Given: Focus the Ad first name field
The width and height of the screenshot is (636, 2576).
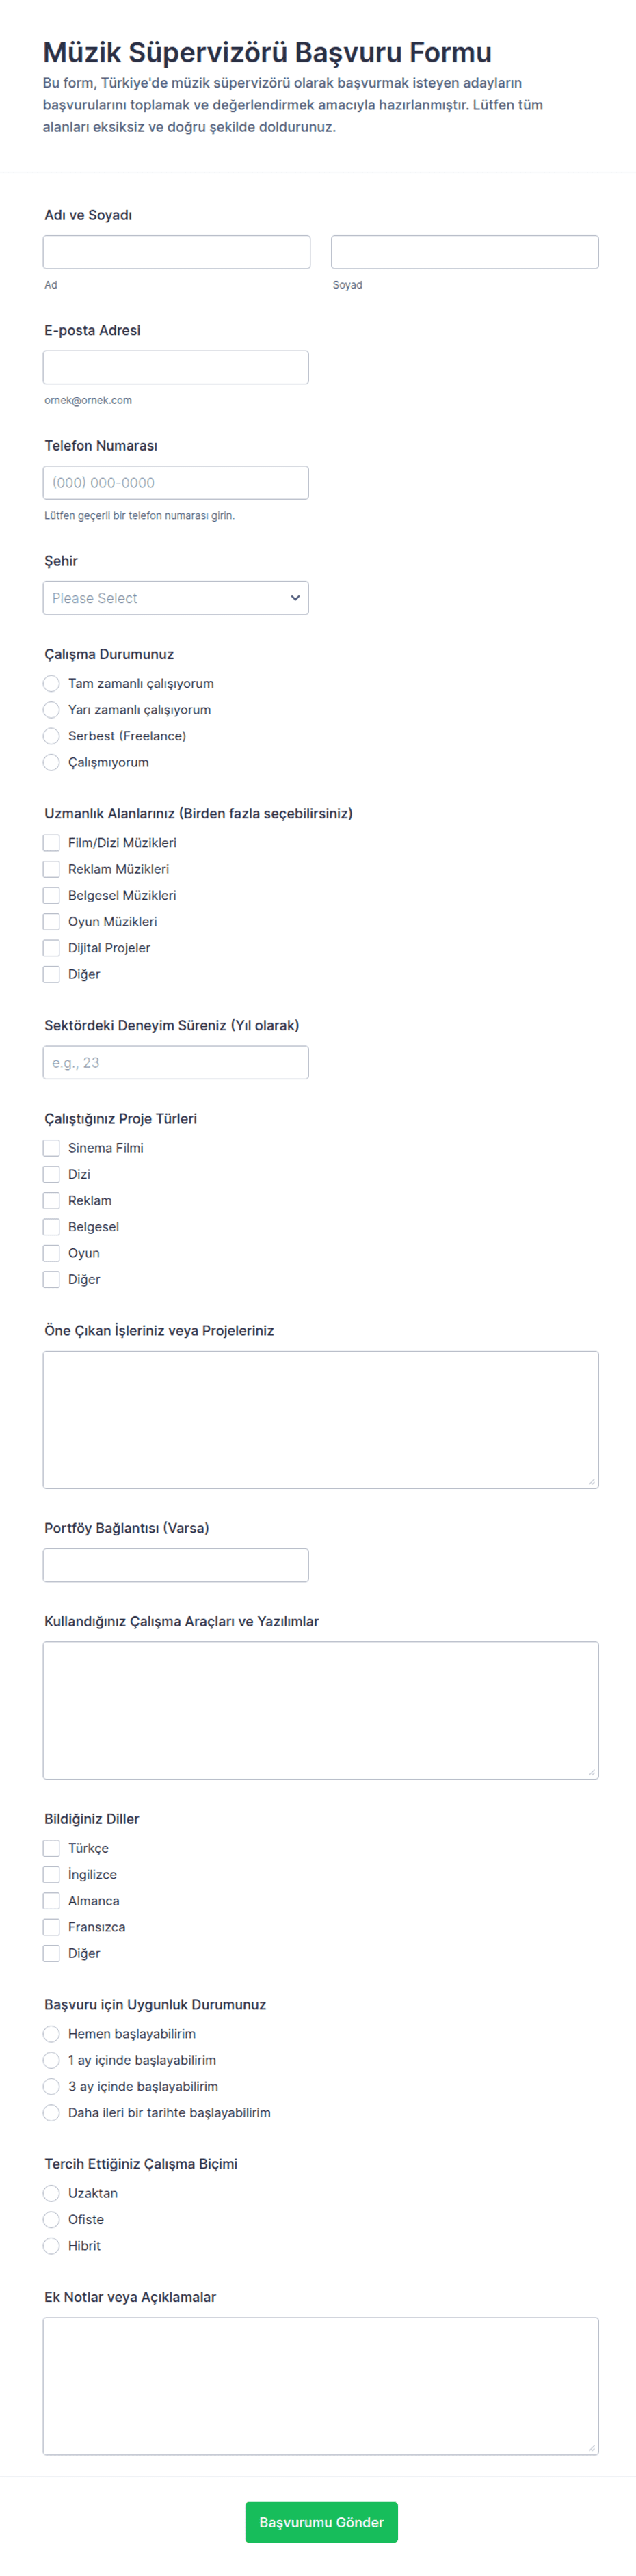Looking at the screenshot, I should coord(177,252).
